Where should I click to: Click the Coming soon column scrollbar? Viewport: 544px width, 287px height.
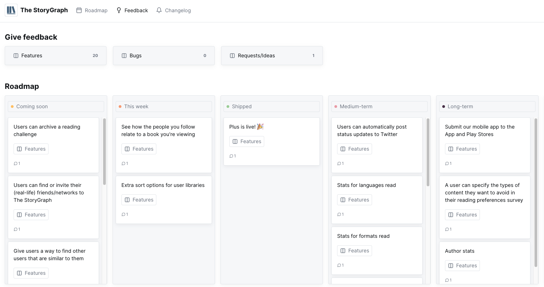(x=104, y=152)
